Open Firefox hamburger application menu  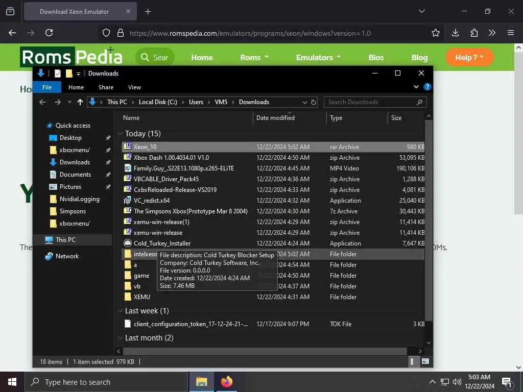pyautogui.click(x=510, y=33)
